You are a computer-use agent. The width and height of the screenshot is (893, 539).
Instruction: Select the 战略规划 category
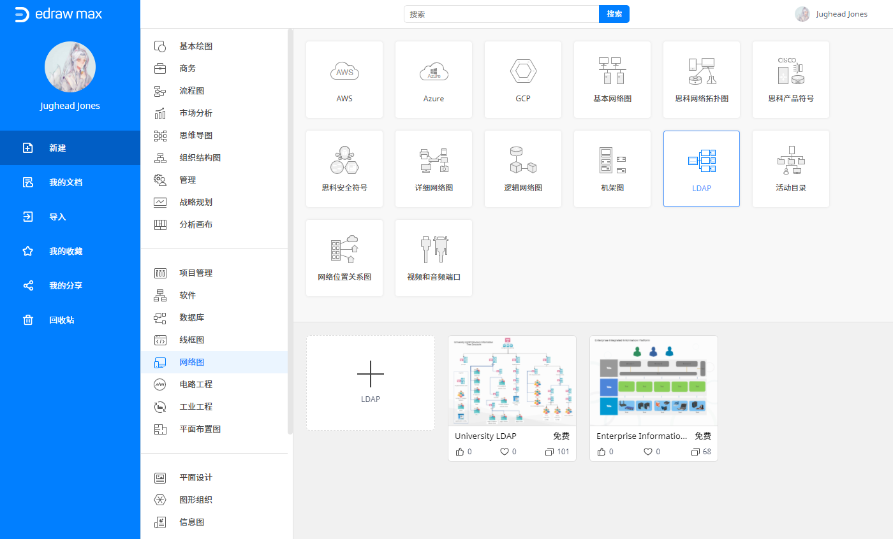point(214,203)
